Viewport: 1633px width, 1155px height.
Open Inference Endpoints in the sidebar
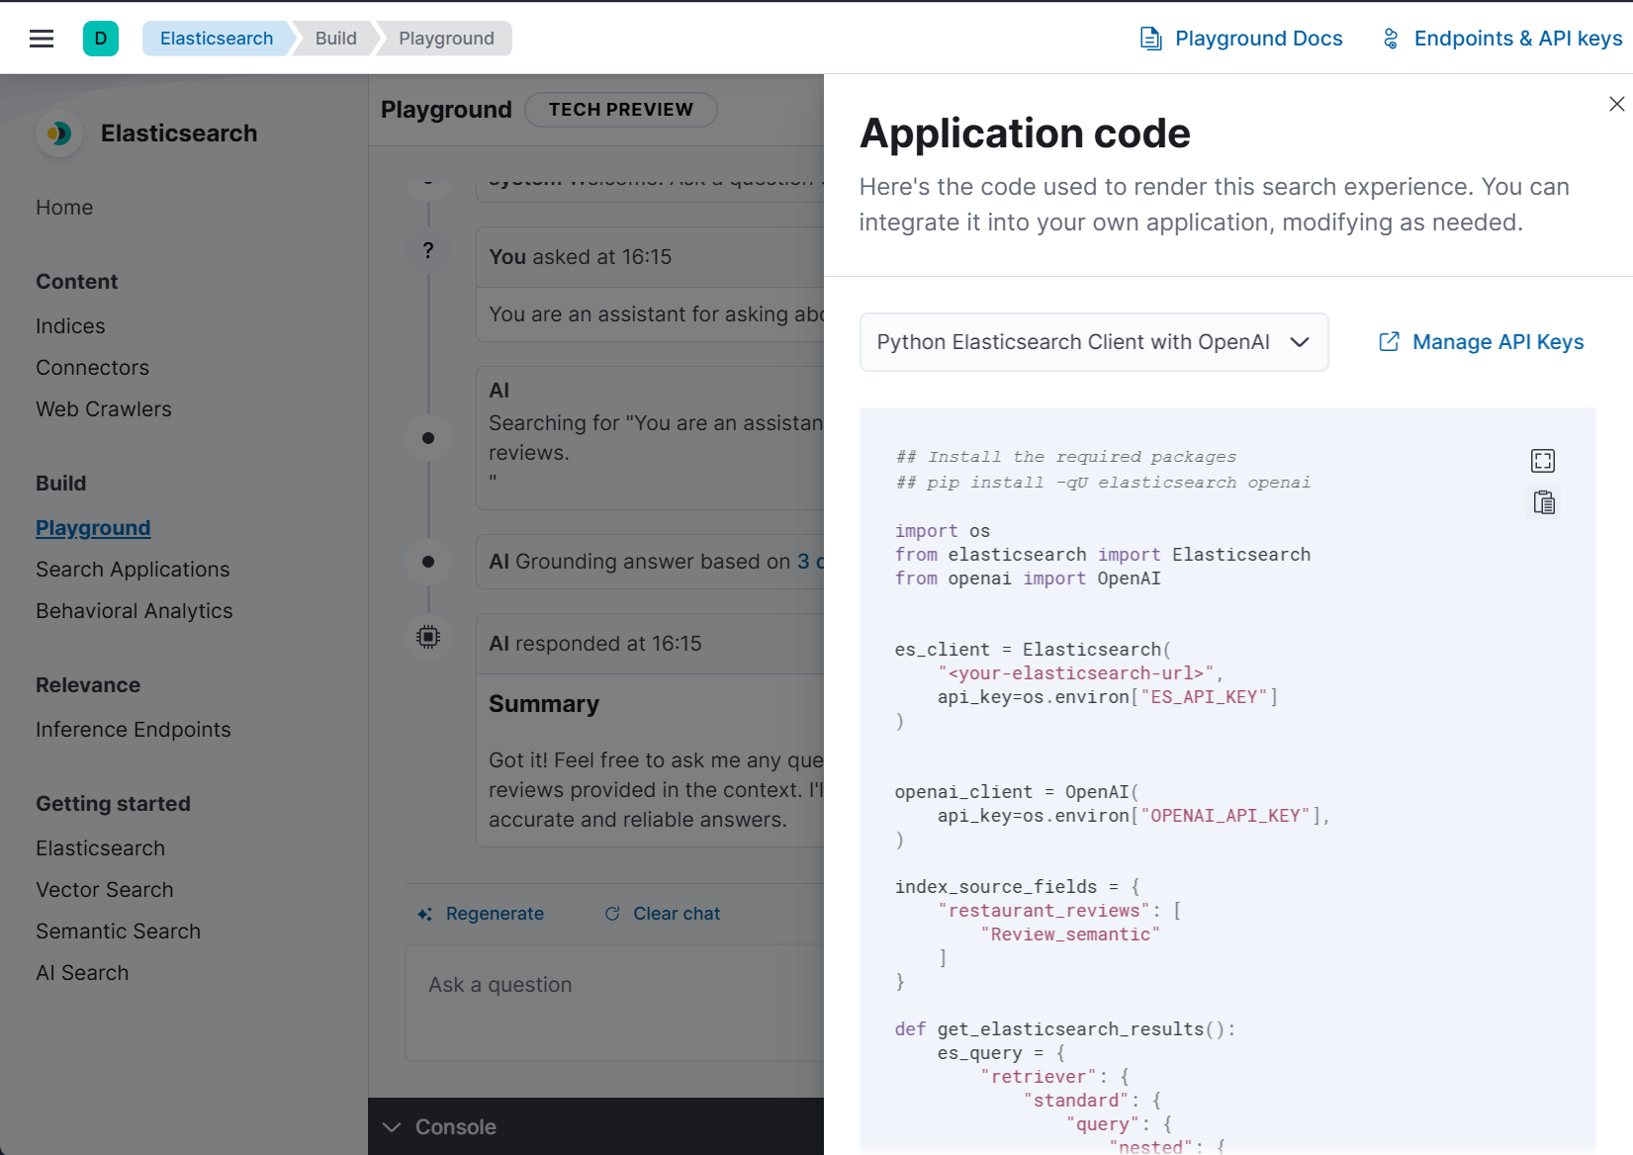pos(133,730)
